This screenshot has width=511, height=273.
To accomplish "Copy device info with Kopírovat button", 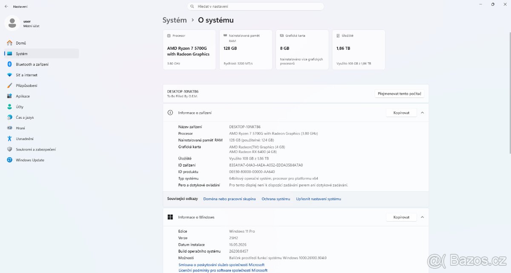I will [x=401, y=113].
